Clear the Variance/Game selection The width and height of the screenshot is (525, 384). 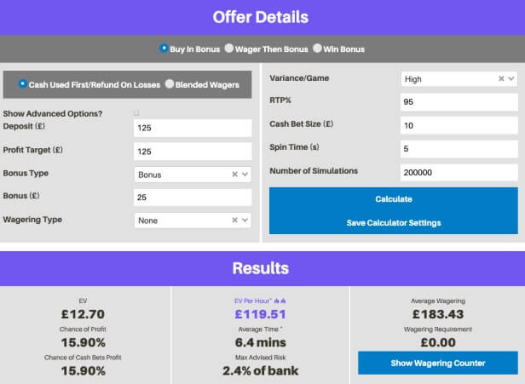click(x=501, y=79)
